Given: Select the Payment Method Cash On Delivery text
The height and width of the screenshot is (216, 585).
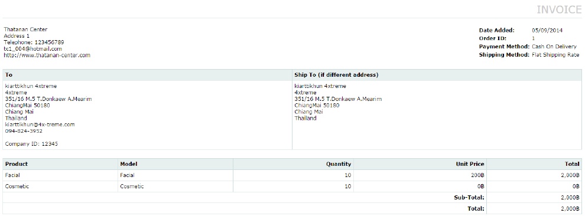Looking at the screenshot, I should tap(554, 47).
